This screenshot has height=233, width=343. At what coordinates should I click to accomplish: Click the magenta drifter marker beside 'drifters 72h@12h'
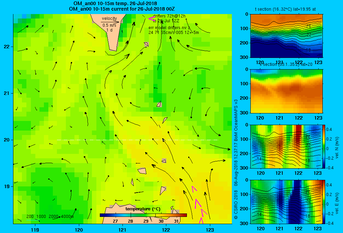(x=152, y=19)
